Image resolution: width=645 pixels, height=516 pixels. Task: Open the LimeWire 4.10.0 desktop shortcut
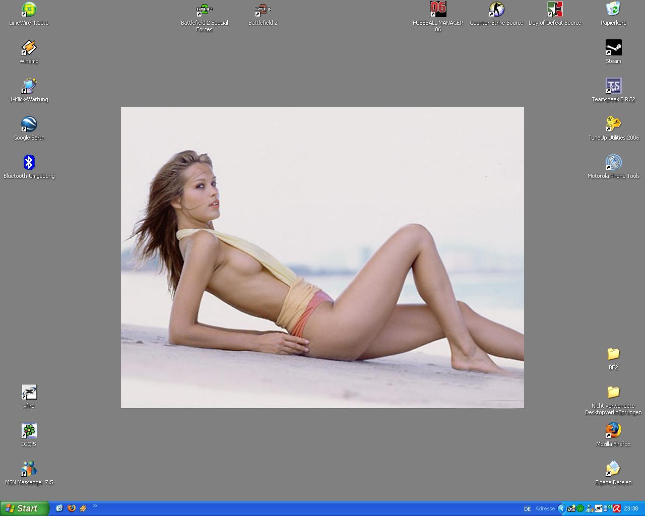tap(29, 10)
